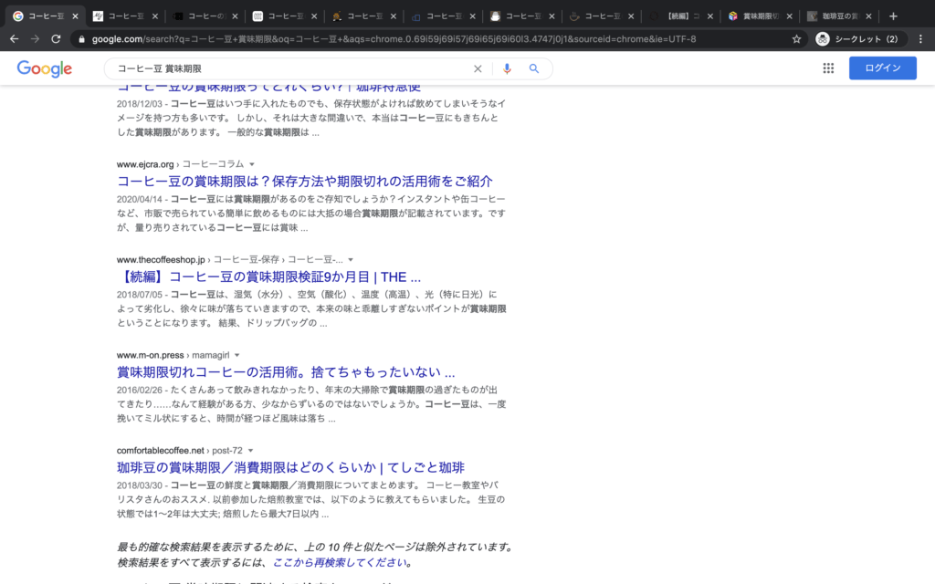Click the comfortablecoffee.net › post-72 breadcrumb

pyautogui.click(x=180, y=451)
